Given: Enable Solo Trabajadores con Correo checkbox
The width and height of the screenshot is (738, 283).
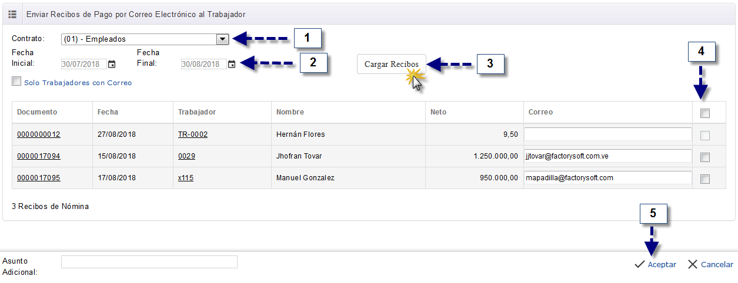Looking at the screenshot, I should [x=16, y=82].
